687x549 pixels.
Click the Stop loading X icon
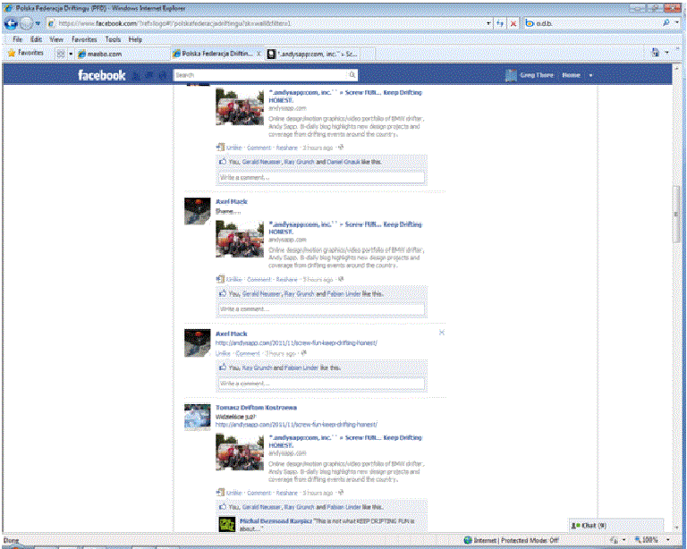point(513,23)
